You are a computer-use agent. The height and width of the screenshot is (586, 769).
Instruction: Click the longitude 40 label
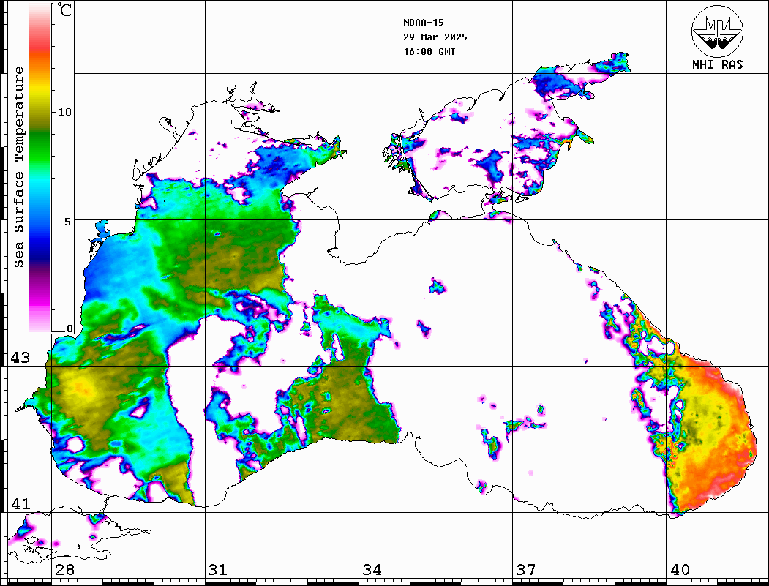coord(680,569)
